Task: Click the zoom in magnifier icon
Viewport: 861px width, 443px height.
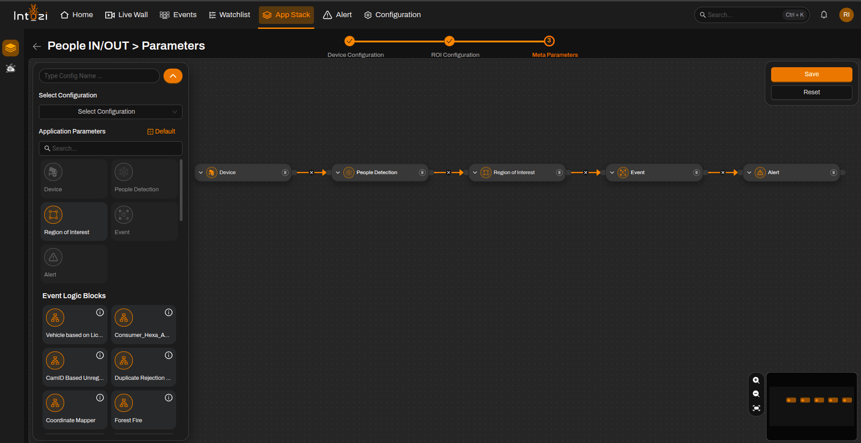Action: [756, 380]
